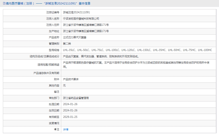Select registrant name 宁波凌宏医疗器械科技有限公司
Image resolution: width=219 pixels, height=134 pixels.
(x=81, y=18)
